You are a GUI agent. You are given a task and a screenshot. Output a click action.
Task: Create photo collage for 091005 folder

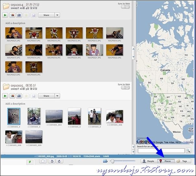tap(12, 96)
